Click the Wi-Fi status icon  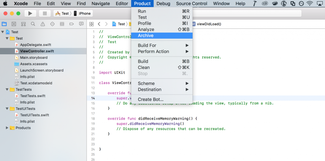pyautogui.click(x=310, y=3)
